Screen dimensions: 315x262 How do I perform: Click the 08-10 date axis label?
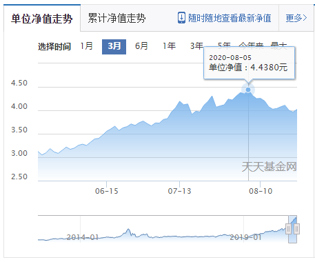(261, 191)
